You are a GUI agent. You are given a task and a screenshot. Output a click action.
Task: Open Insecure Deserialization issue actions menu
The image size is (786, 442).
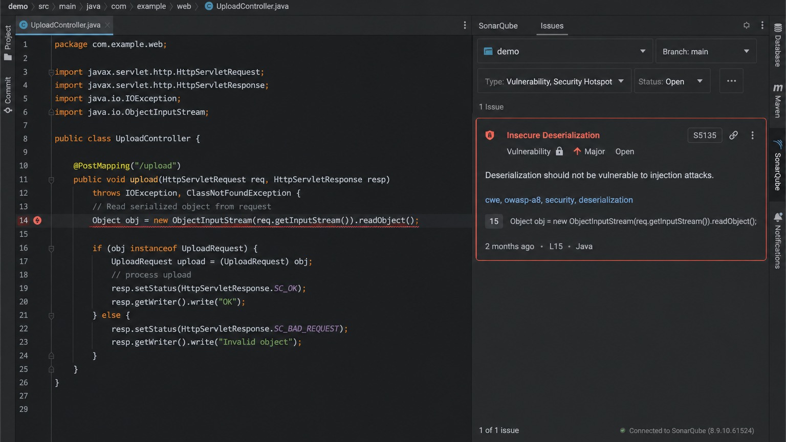[752, 135]
